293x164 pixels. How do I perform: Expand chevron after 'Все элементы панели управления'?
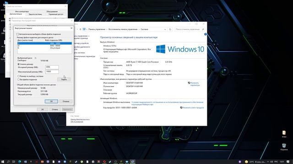[139, 29]
